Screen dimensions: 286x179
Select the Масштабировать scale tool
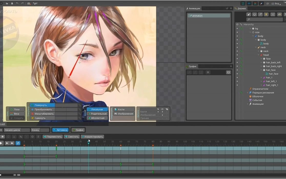click(x=42, y=114)
